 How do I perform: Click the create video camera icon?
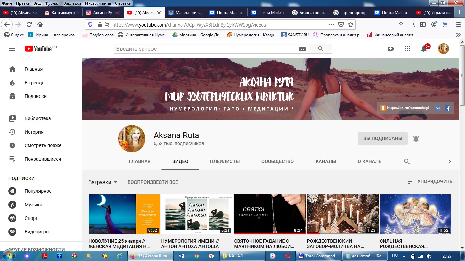(x=391, y=49)
